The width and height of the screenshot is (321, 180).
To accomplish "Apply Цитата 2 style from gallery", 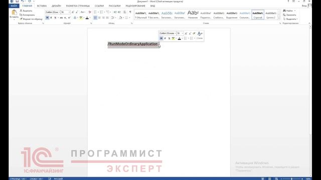I will pos(271,15).
